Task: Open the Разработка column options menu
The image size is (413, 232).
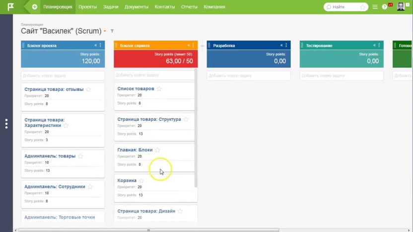Action: [x=286, y=45]
